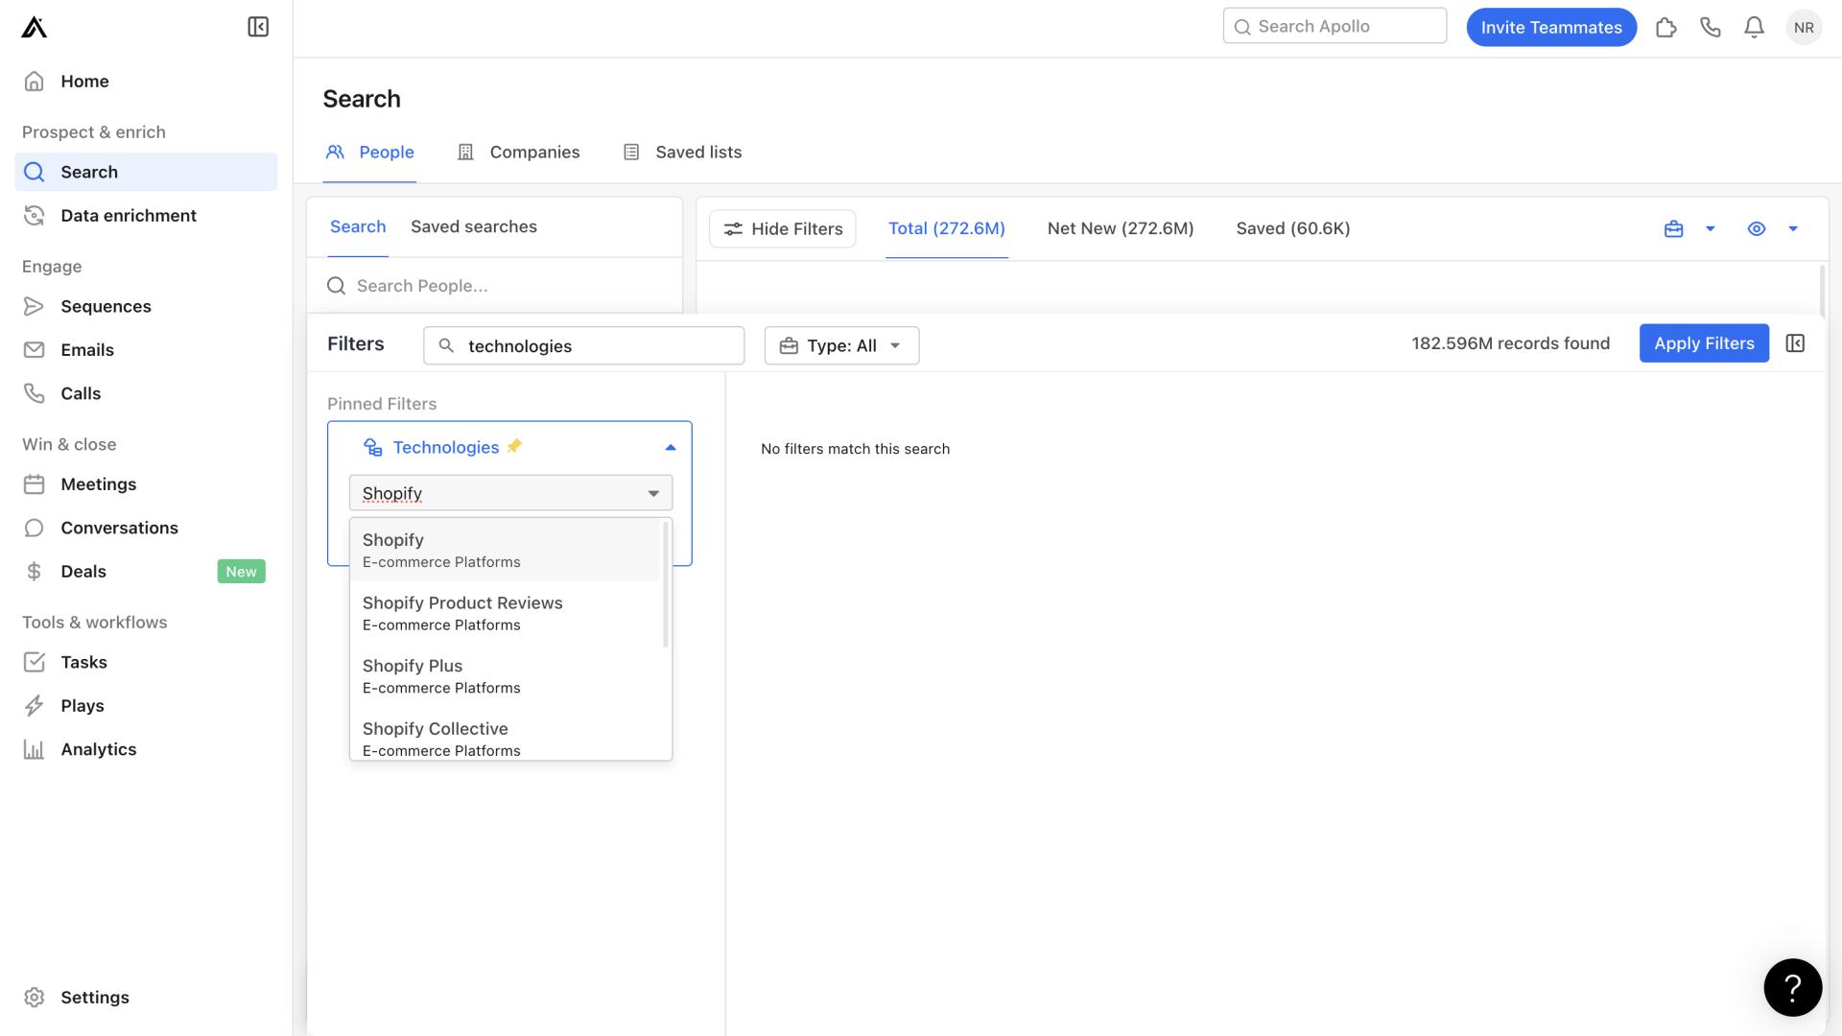Image resolution: width=1842 pixels, height=1036 pixels.
Task: Open the Saved searches tab
Action: pyautogui.click(x=474, y=227)
